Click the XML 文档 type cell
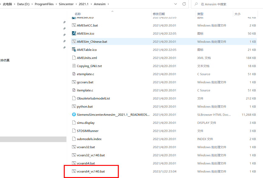Image resolution: width=263 pixels, height=178 pixels. (204, 58)
